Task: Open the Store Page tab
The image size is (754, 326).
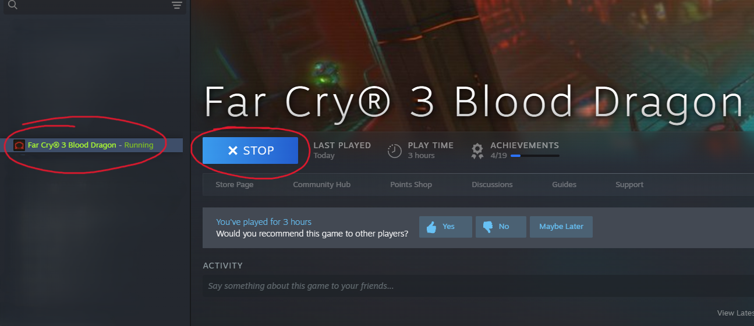Action: (x=235, y=185)
